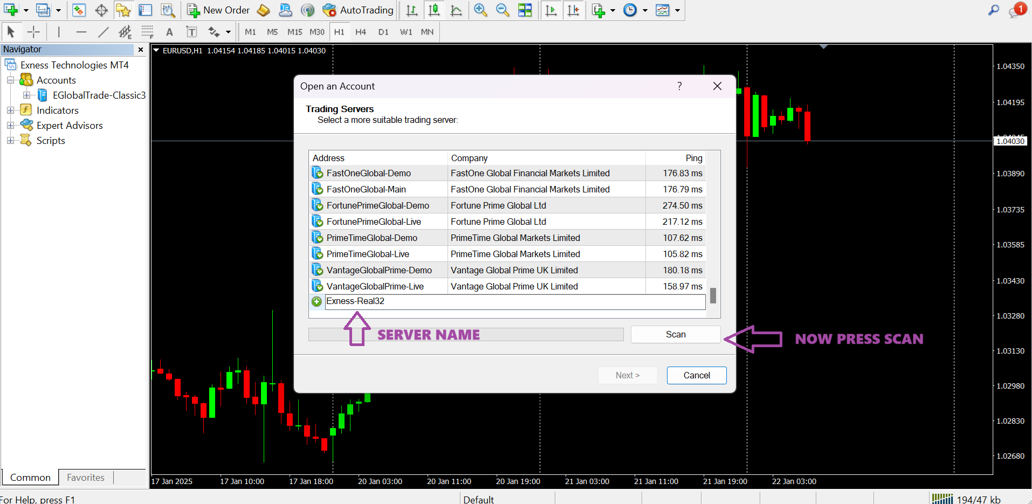Expand the Scripts tree node

coord(10,141)
